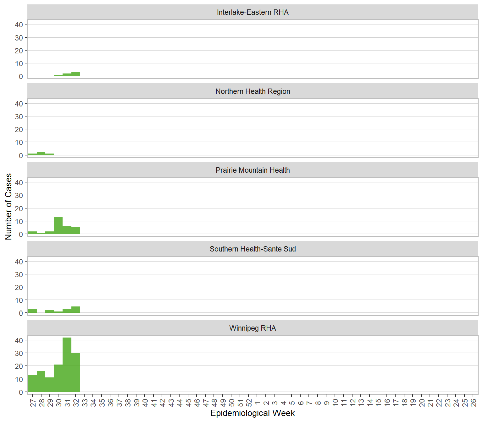This screenshot has height=422, width=483.
Task: Click the Southern Health-Sante Sud week 32 bar
Action: click(75, 310)
